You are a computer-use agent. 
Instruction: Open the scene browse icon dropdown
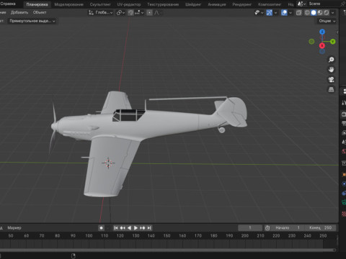(301, 4)
